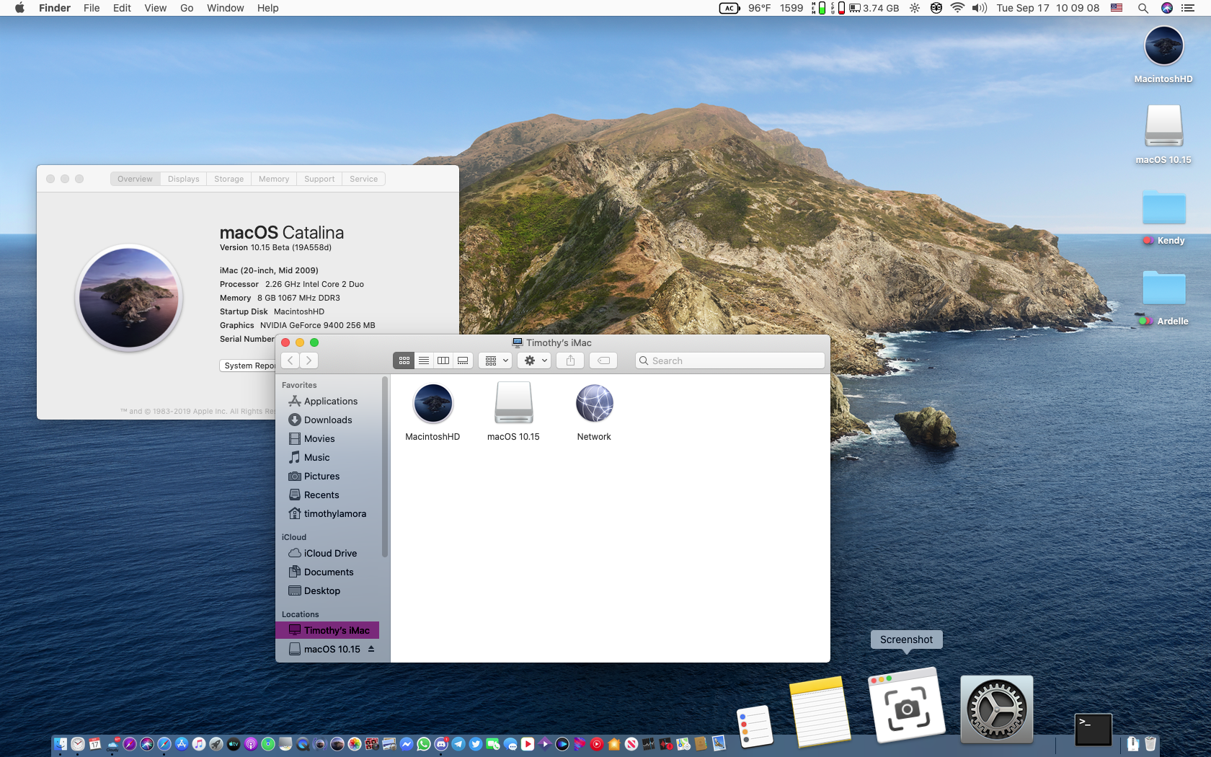
Task: Select the MacintoshHD icon on the desktop
Action: point(1163,46)
